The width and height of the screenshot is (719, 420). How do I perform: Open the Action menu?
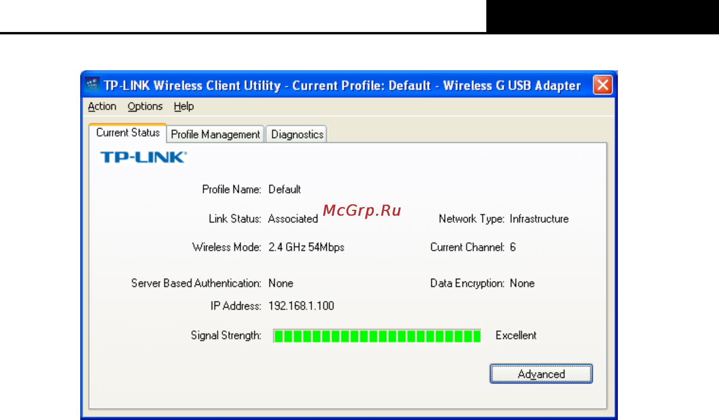[x=102, y=106]
